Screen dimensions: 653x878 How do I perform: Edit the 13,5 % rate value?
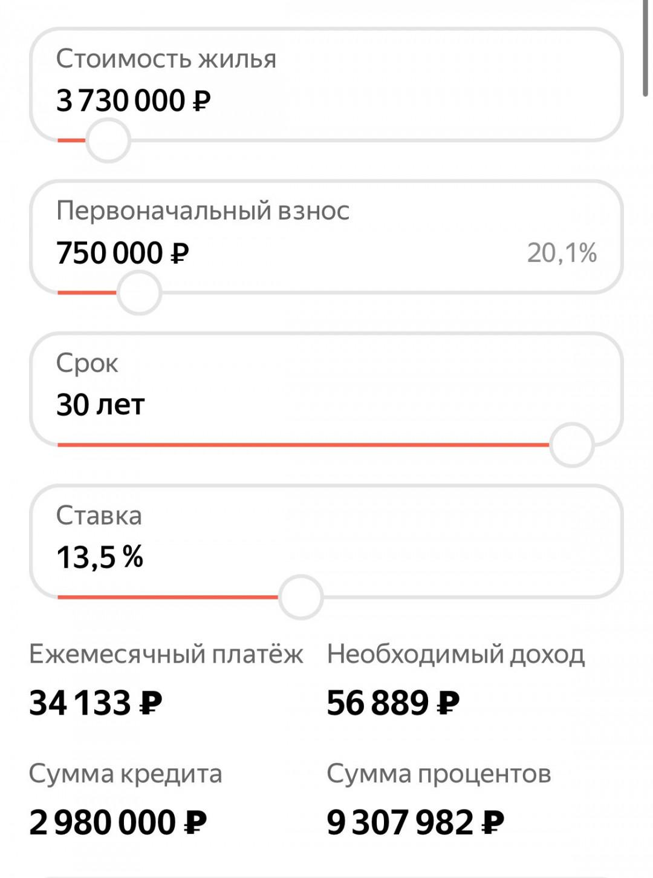[x=100, y=557]
